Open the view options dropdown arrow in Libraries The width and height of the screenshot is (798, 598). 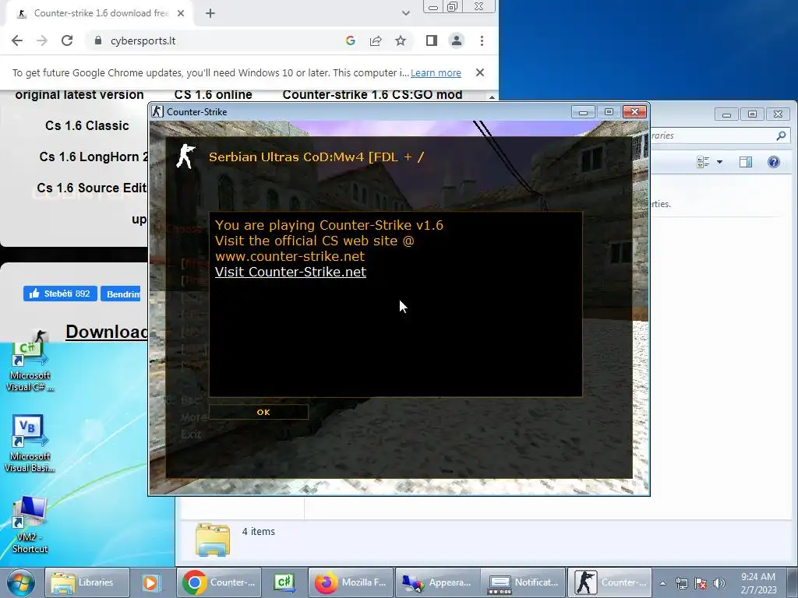point(719,162)
